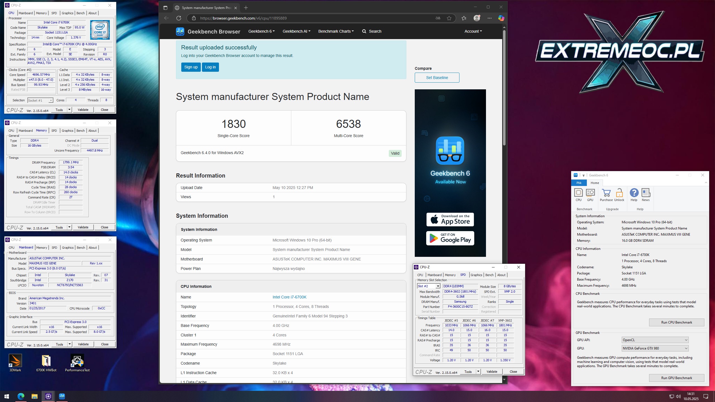Open the GPU API OpenCL dropdown
This screenshot has height=402, width=715.
tap(655, 340)
